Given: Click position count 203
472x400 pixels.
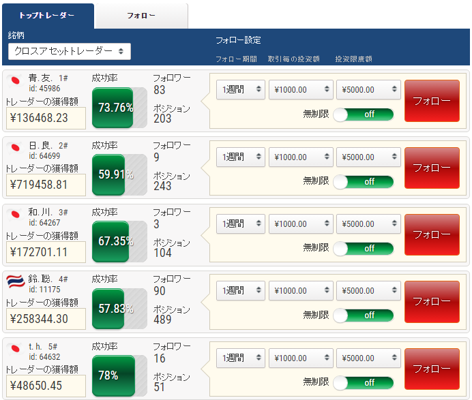Looking at the screenshot, I should point(162,119).
